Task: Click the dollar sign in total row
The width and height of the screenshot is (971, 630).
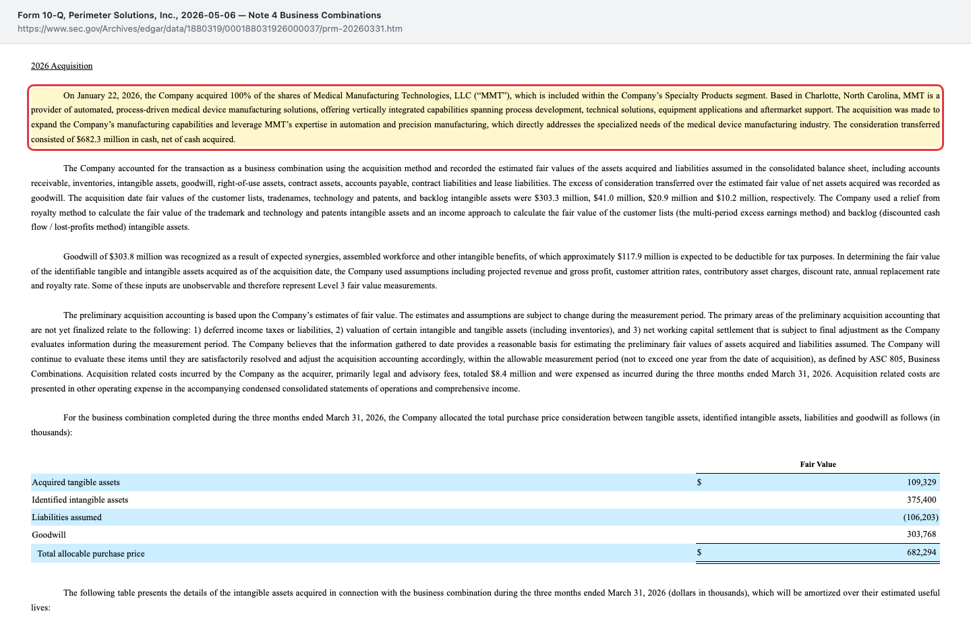Action: [699, 553]
